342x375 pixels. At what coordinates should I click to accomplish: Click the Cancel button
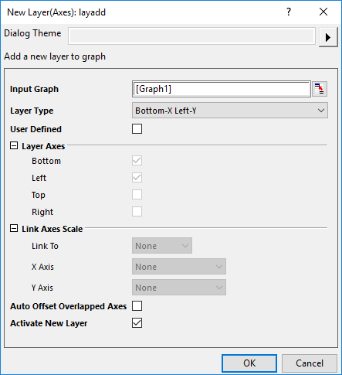310,363
